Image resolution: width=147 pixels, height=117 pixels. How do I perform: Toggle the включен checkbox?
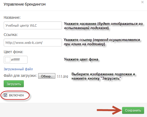pos(5,95)
